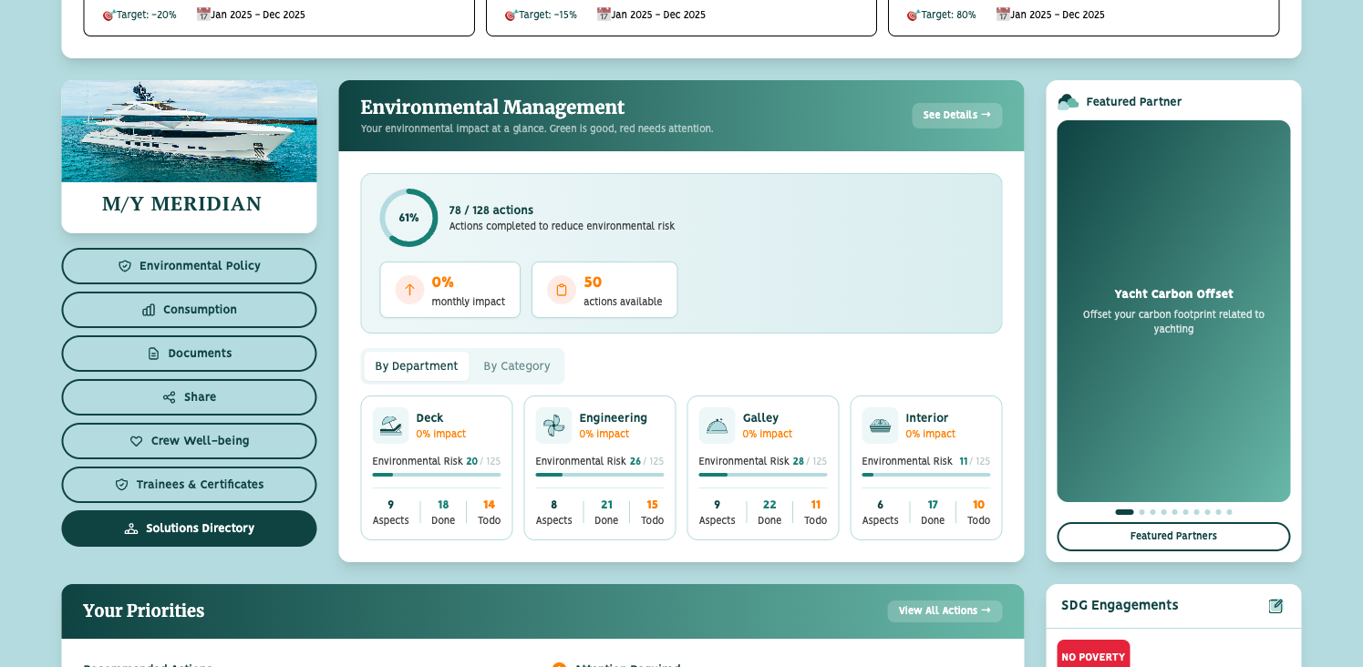This screenshot has width=1363, height=667.
Task: Click the Galley environmental risk bar
Action: (x=763, y=475)
